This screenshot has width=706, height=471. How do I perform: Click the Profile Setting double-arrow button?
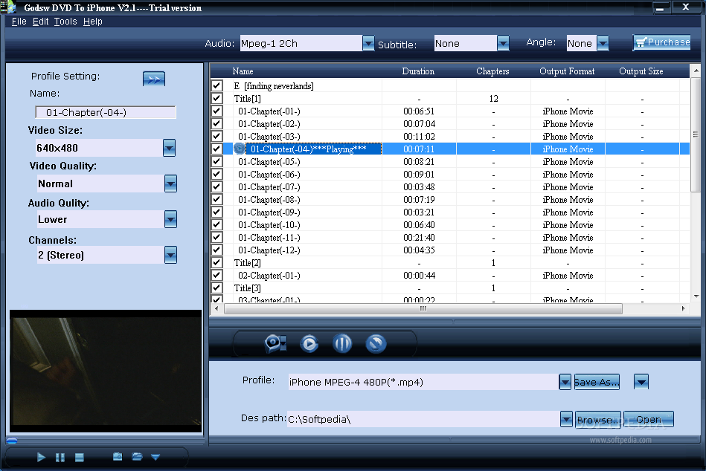[x=154, y=79]
